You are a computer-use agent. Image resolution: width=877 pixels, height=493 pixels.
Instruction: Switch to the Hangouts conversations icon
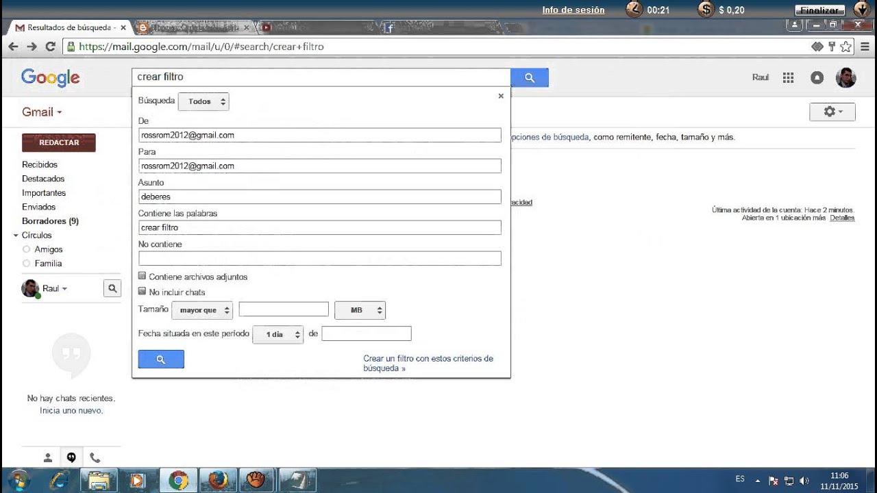pos(71,457)
